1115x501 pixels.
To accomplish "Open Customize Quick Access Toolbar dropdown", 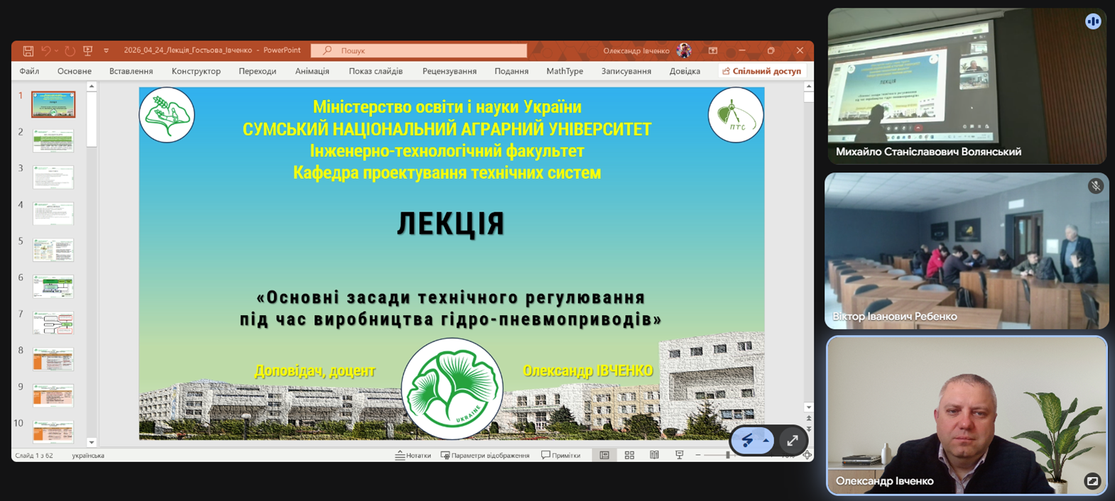I will [107, 50].
